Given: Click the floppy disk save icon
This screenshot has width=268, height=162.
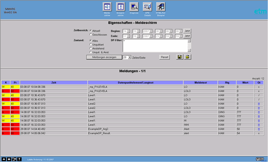Looking at the screenshot, I should pos(180,57).
